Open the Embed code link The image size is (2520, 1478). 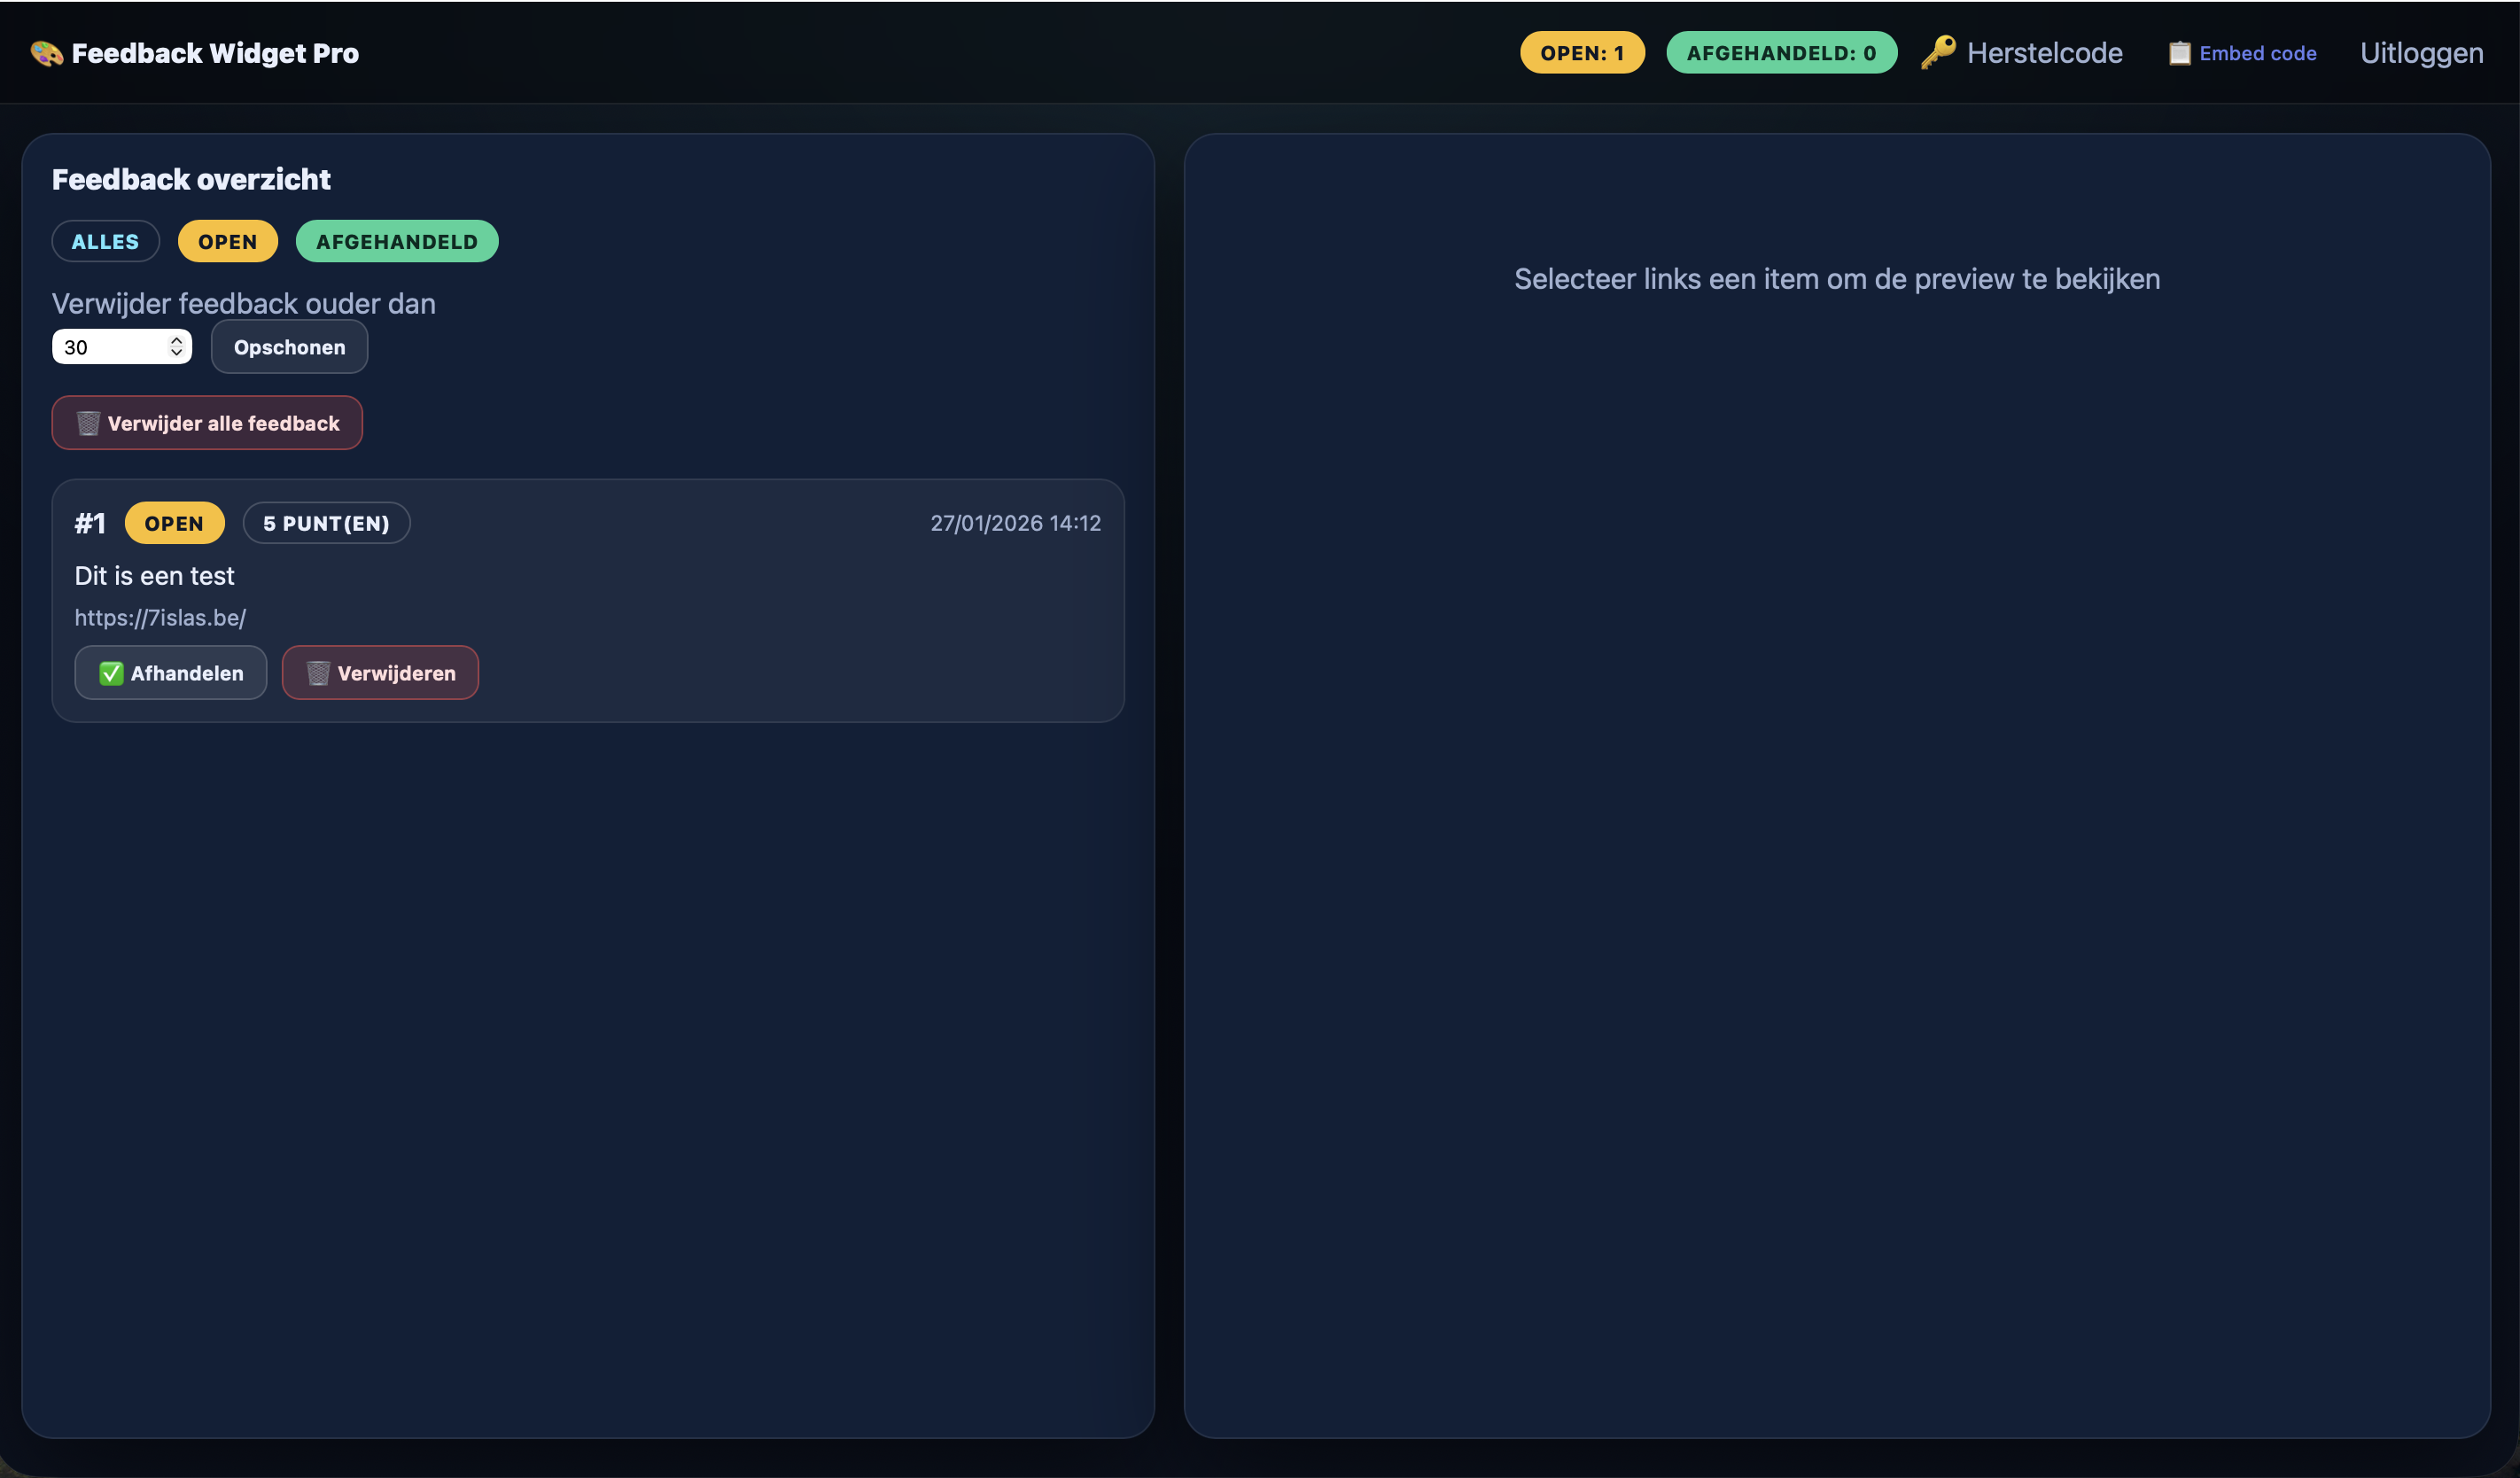2257,53
